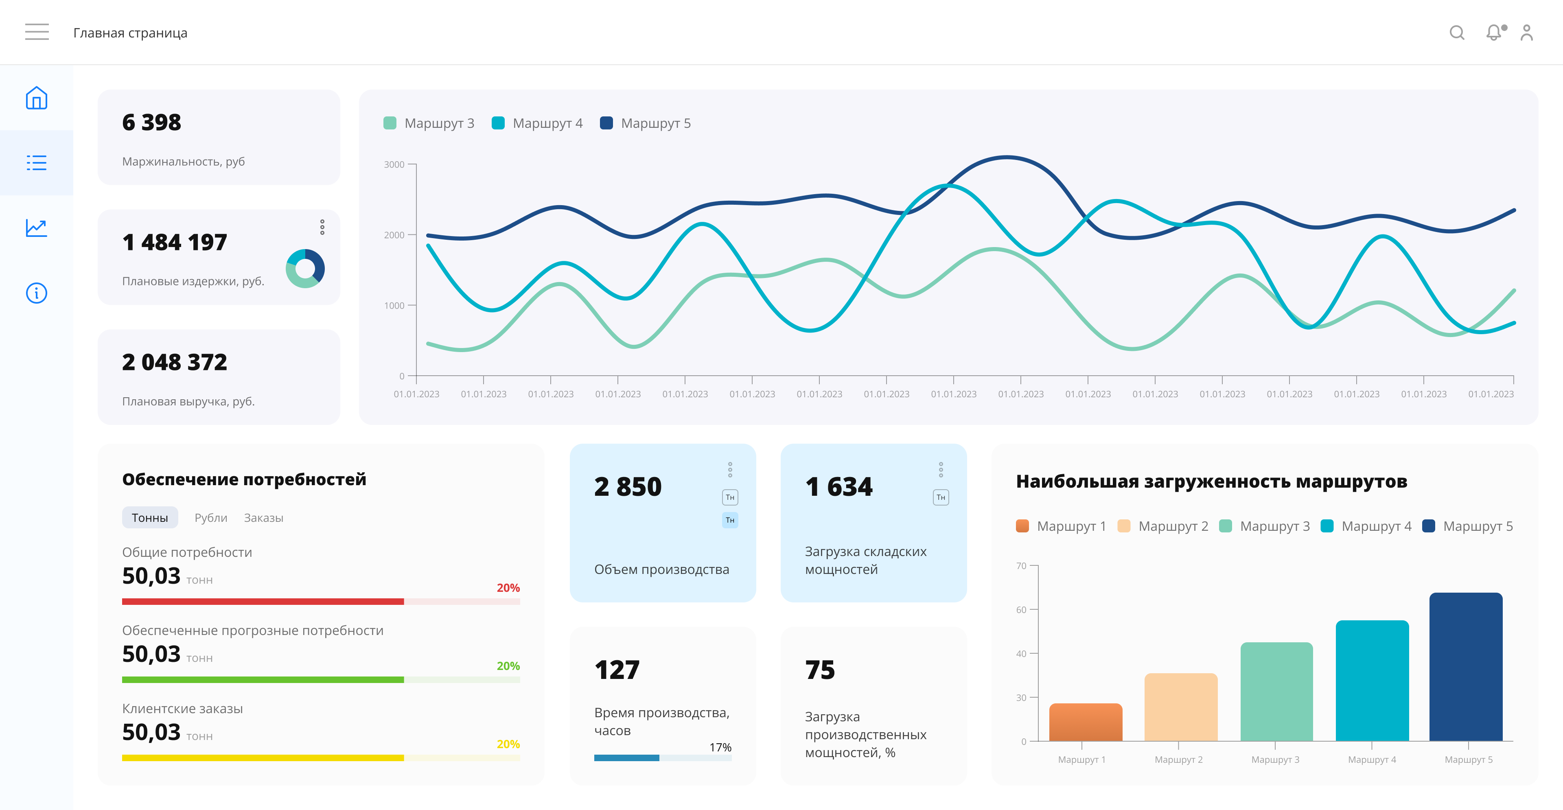Open the analytics chart sidebar icon
1563x810 pixels.
pos(36,228)
